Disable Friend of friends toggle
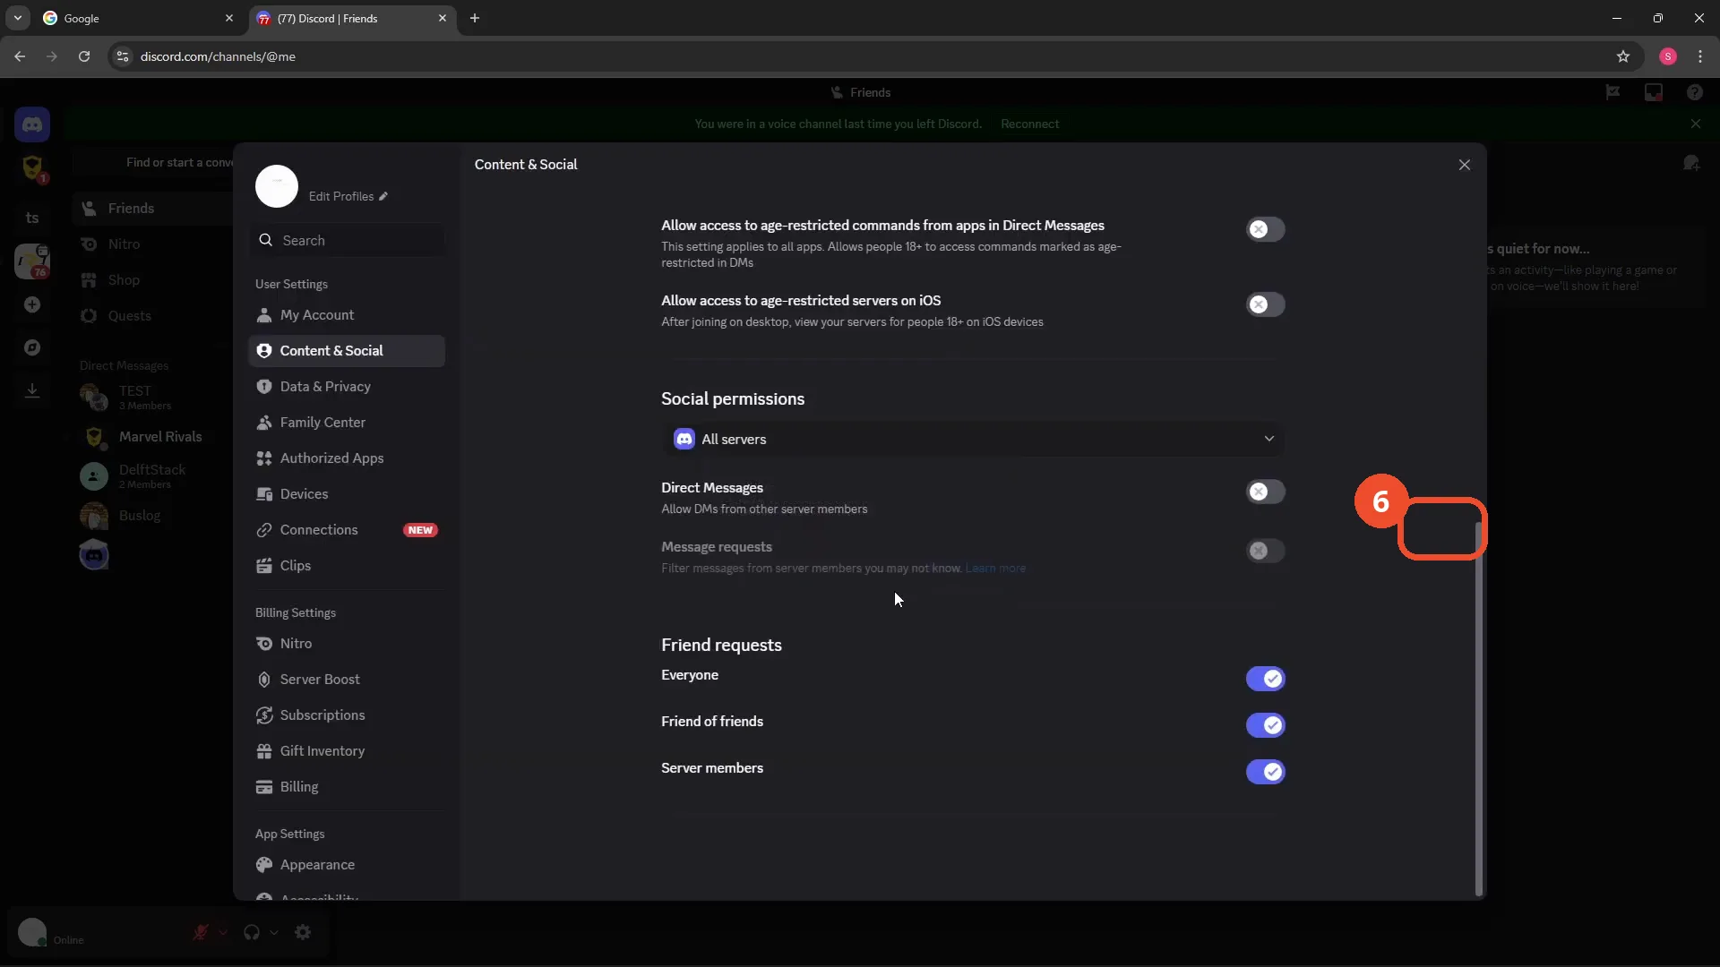This screenshot has width=1720, height=967. 1265,725
